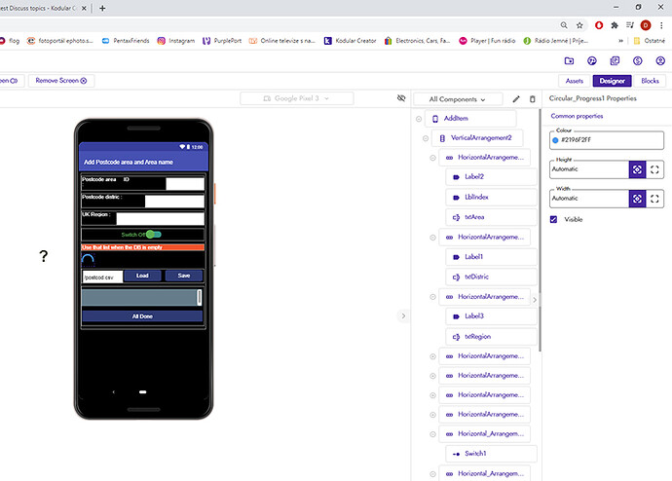Click the dollar coin icon in header
This screenshot has width=672, height=481.
[636, 60]
